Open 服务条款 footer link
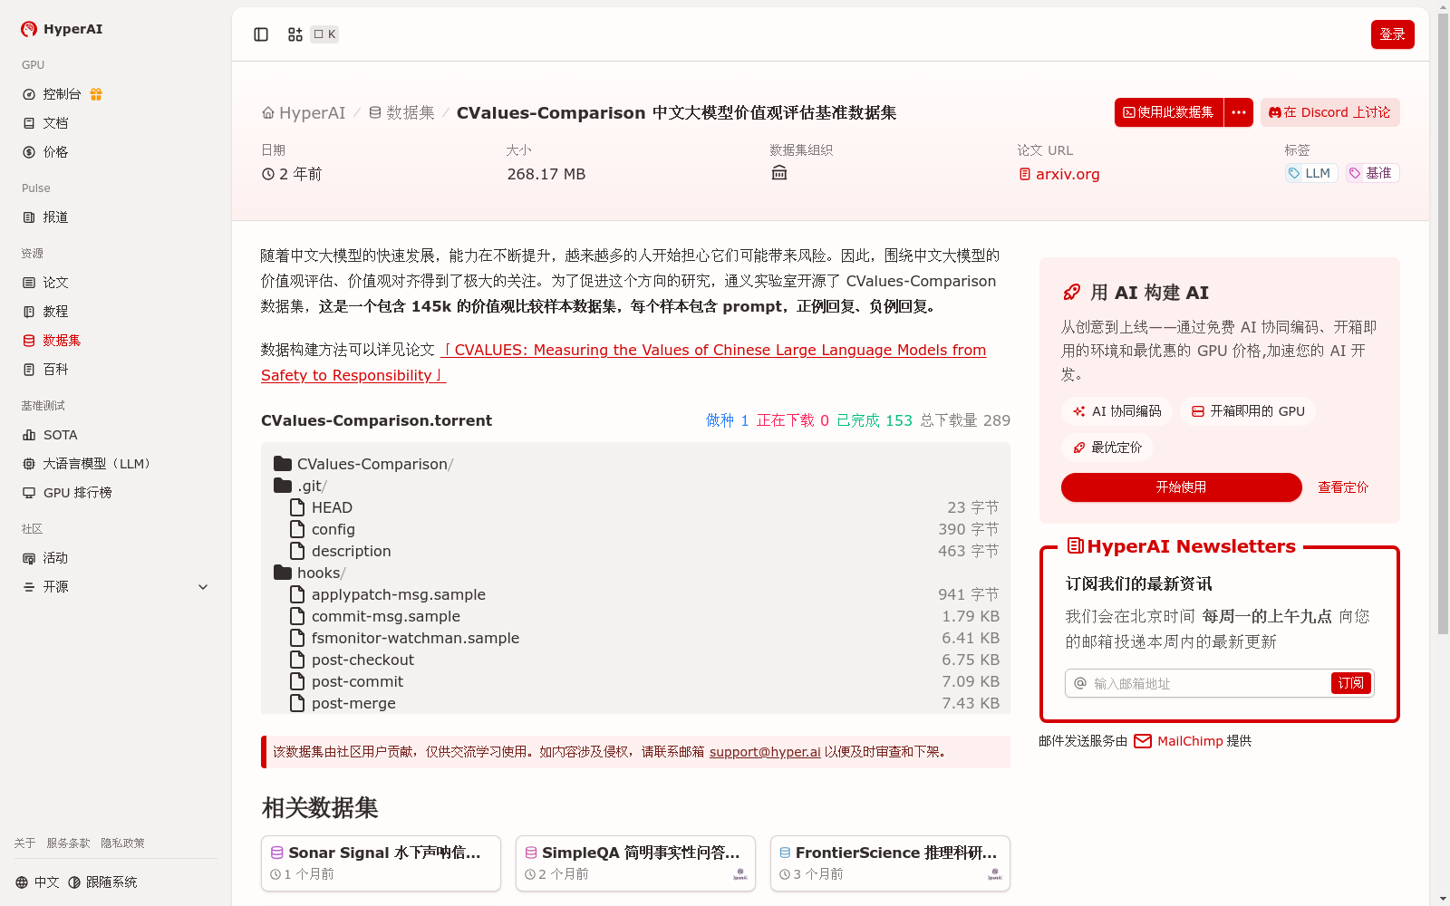This screenshot has height=906, width=1450. click(69, 843)
